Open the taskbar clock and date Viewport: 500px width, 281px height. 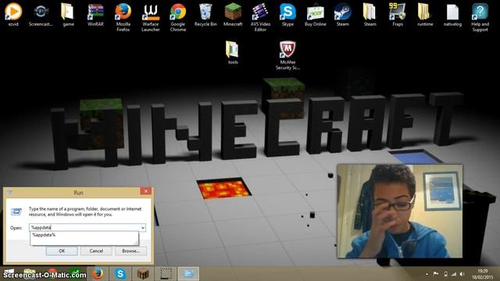(483, 274)
